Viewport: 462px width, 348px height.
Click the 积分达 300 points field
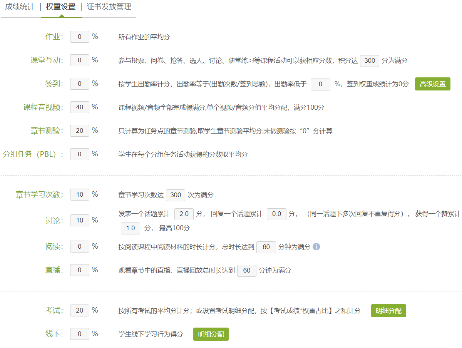tap(370, 61)
